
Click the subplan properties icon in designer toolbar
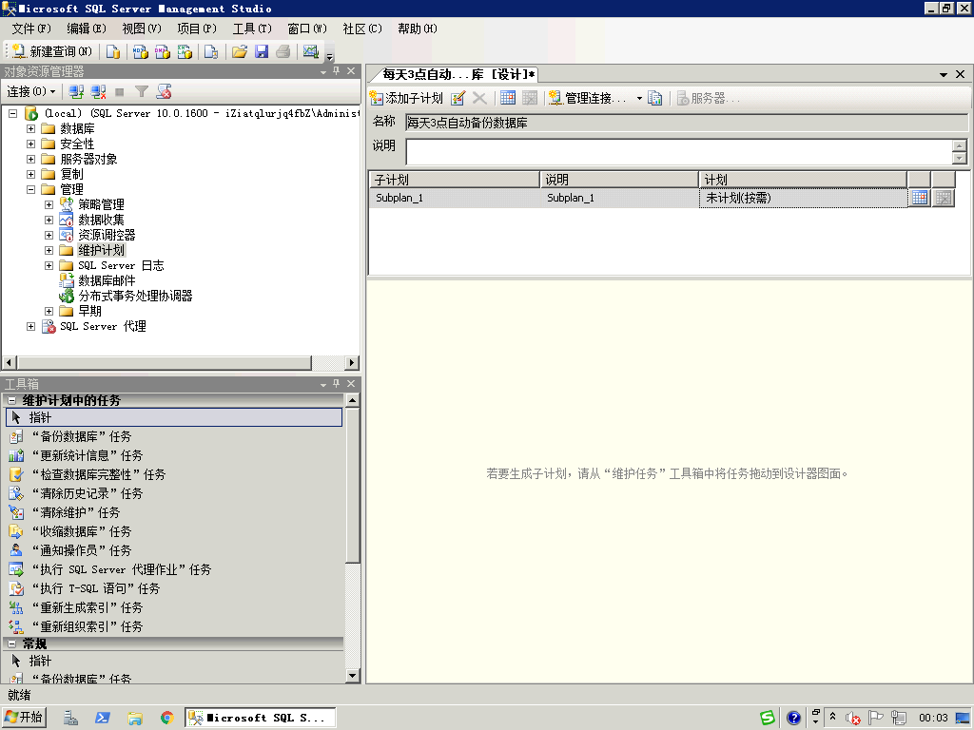coord(458,98)
